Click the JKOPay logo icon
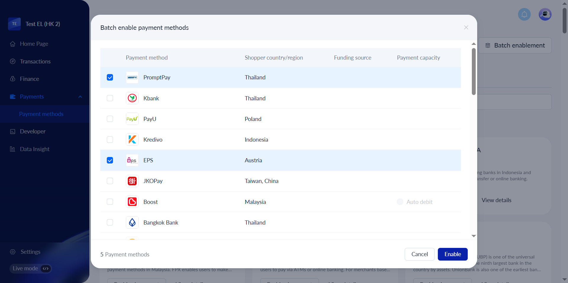Viewport: 568px width, 283px height. (132, 181)
